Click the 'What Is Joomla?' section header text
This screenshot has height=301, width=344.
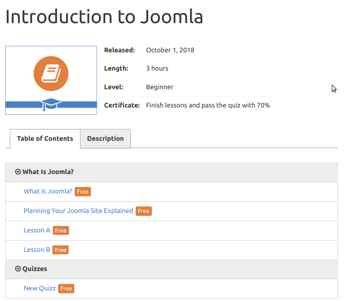click(48, 172)
